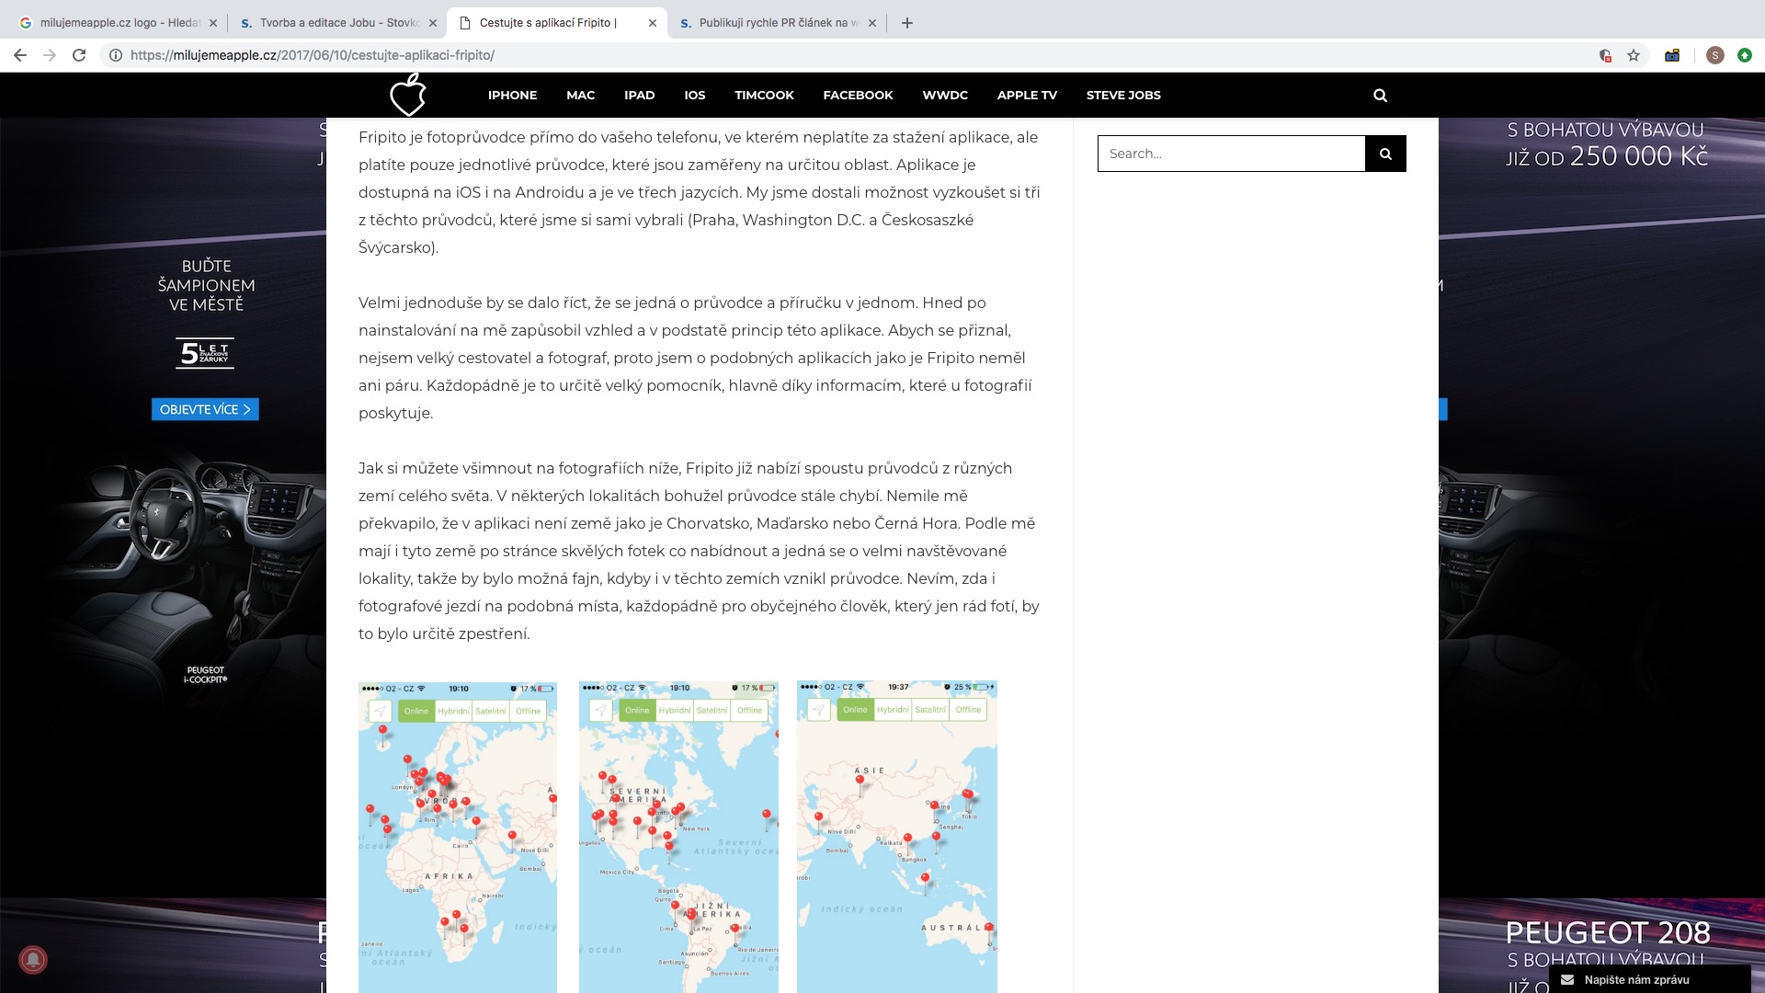Open the TIMCOOK menu item
This screenshot has width=1765, height=993.
764,95
